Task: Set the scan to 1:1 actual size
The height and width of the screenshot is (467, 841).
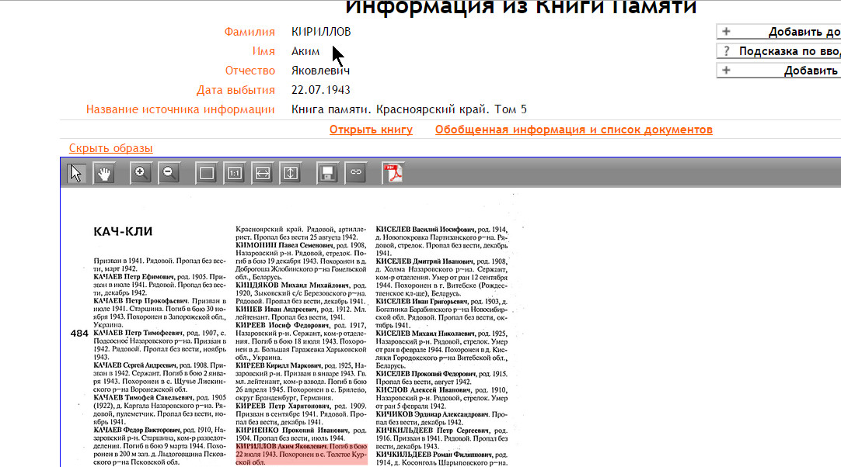Action: click(x=234, y=173)
